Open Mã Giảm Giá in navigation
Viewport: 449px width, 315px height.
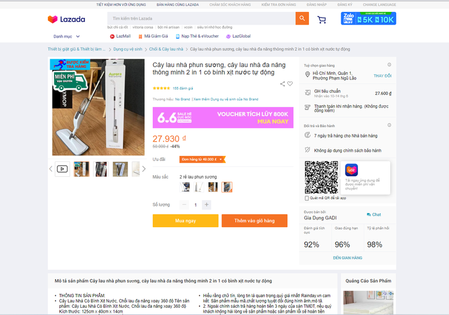(153, 36)
